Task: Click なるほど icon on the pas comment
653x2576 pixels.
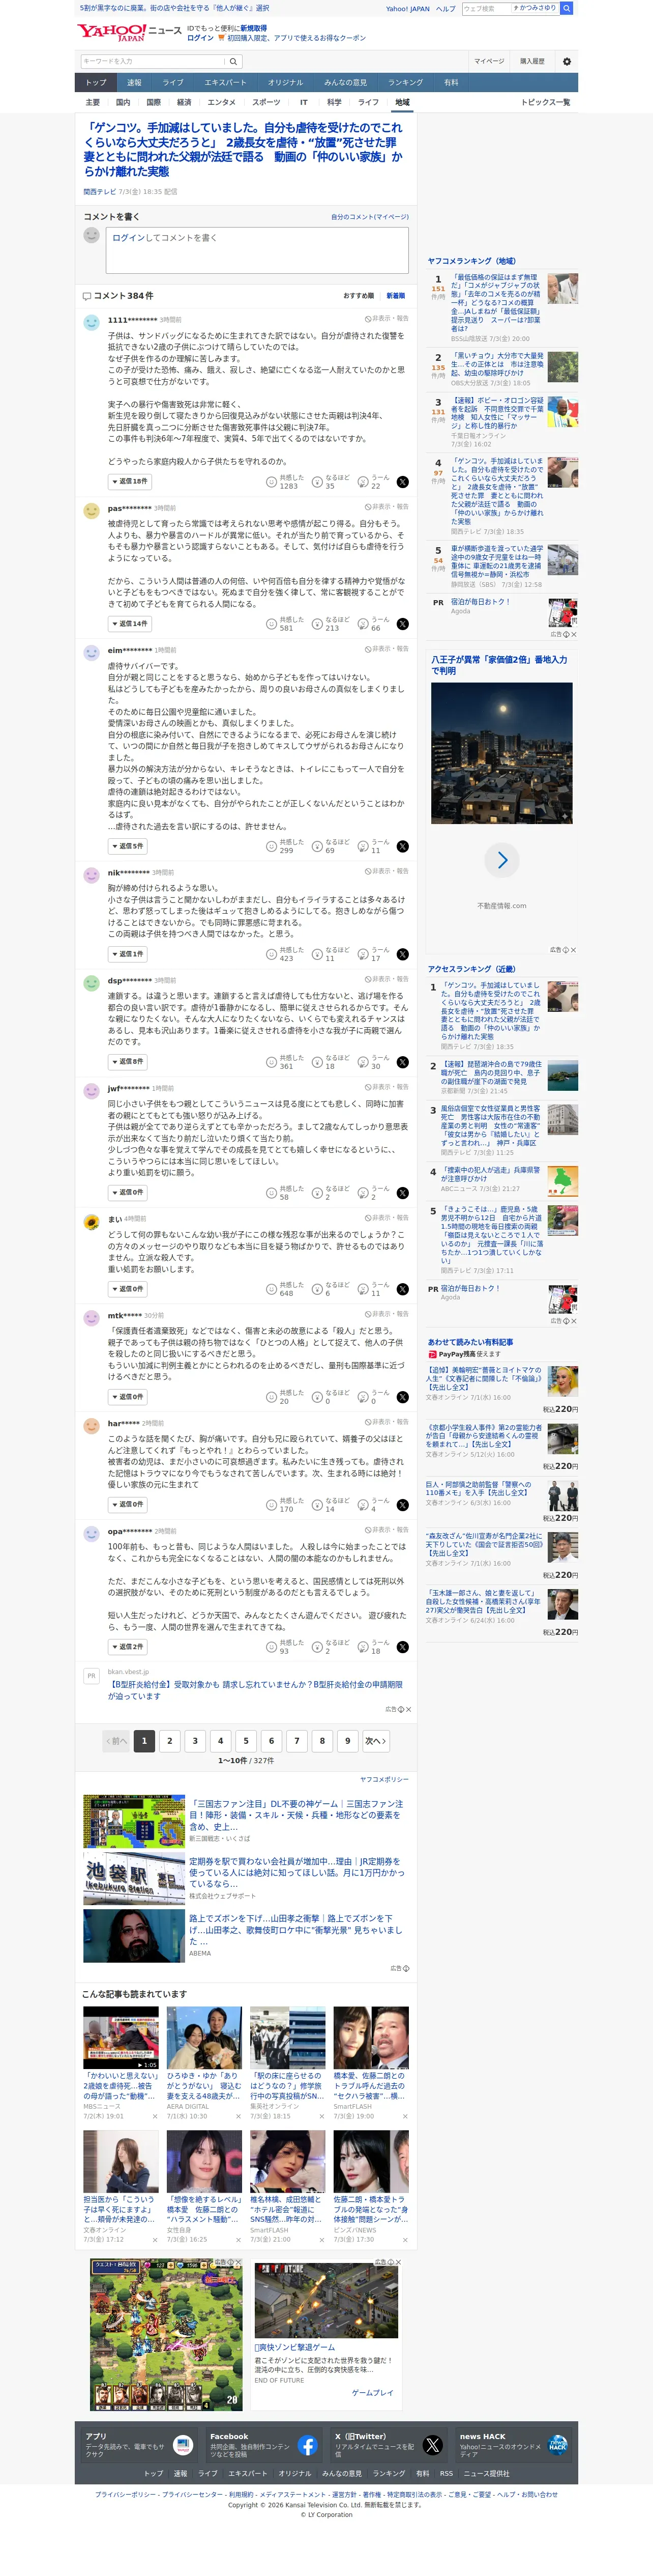Action: coord(316,624)
